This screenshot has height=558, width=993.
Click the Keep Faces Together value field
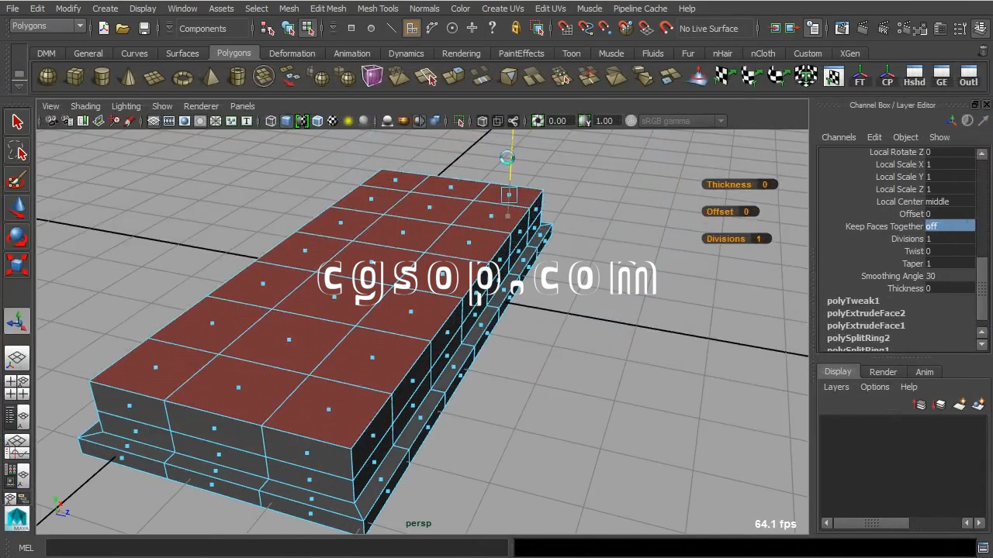click(x=950, y=226)
